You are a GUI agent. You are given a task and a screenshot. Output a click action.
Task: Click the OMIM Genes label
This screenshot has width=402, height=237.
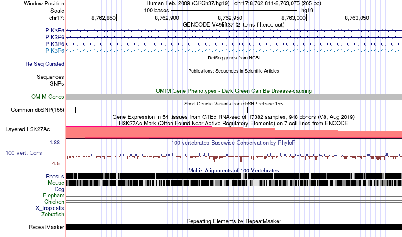click(47, 97)
